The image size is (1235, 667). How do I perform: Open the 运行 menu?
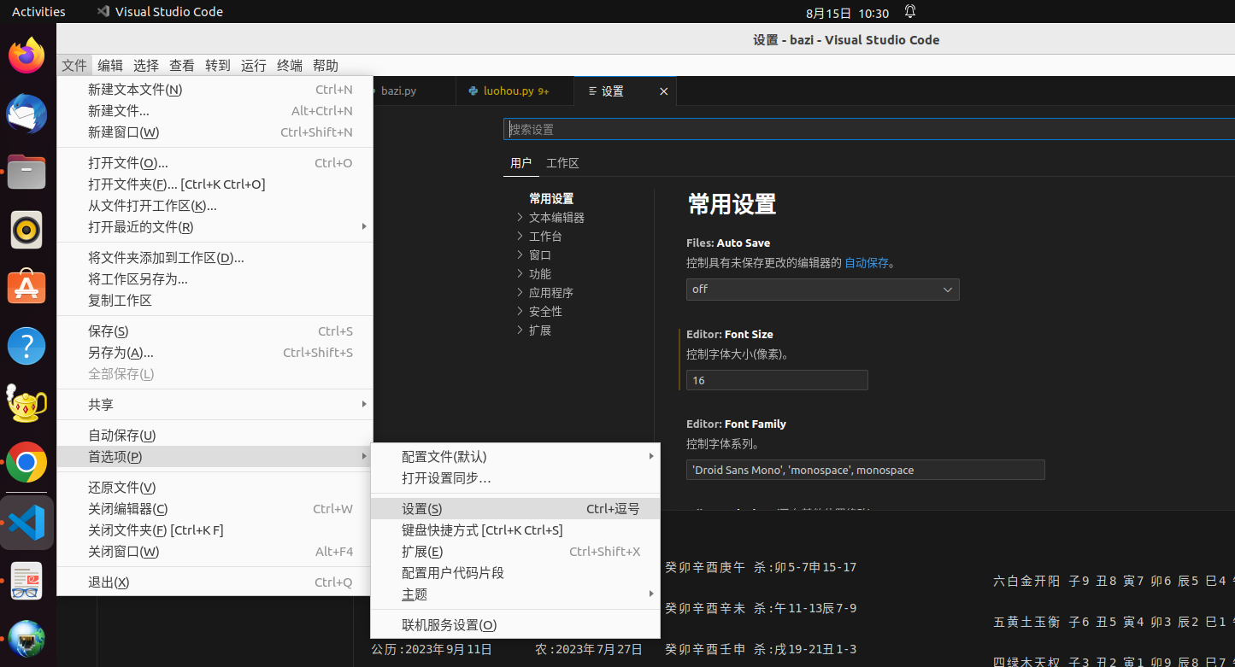254,66
